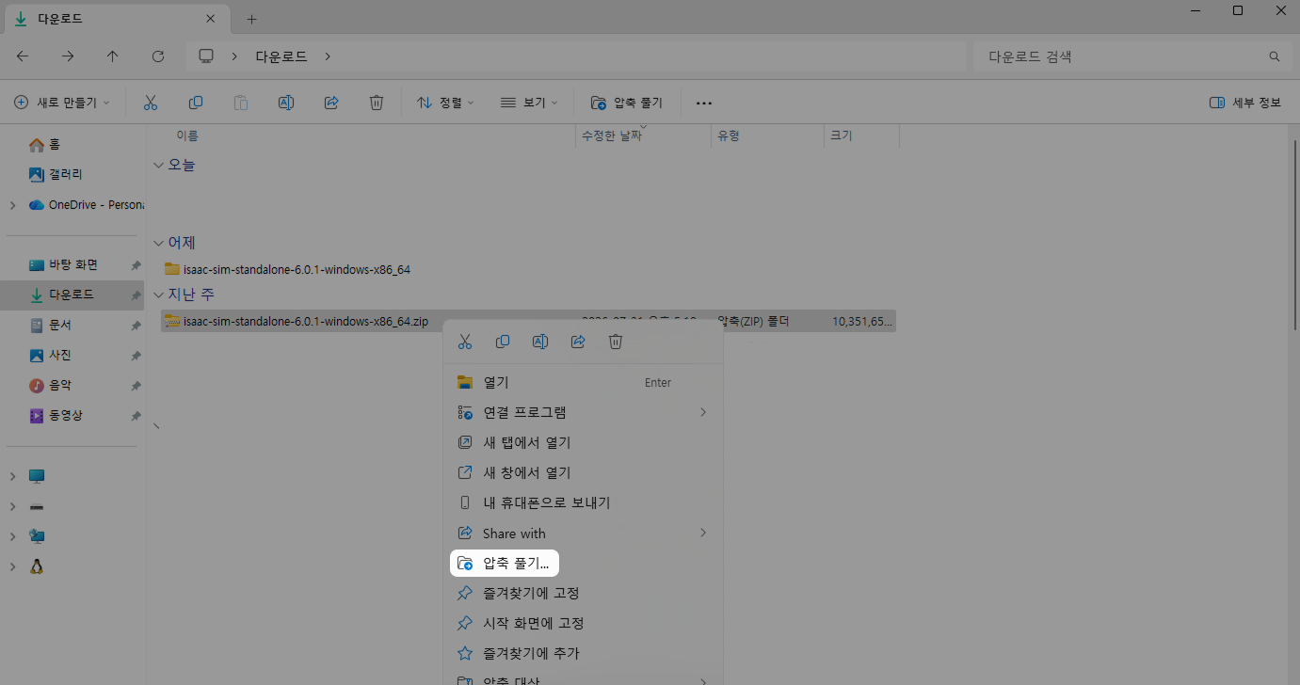Viewport: 1300px width, 685px height.
Task: Collapse the 오늘 group
Action: pyautogui.click(x=158, y=165)
